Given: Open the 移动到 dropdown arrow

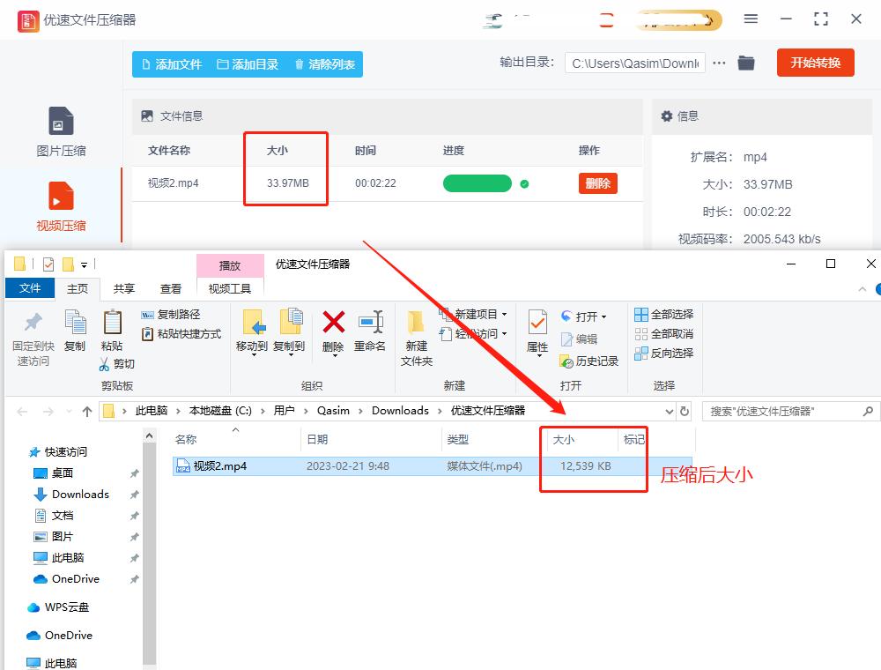Looking at the screenshot, I should point(251,355).
